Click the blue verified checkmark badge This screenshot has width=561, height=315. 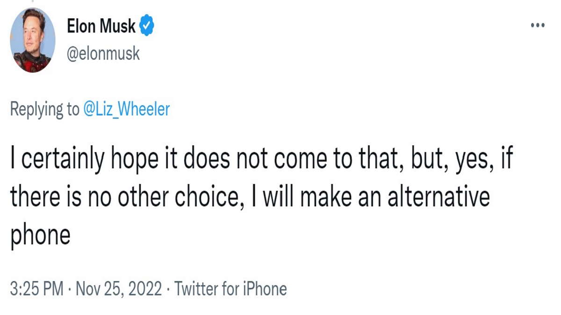tap(147, 26)
